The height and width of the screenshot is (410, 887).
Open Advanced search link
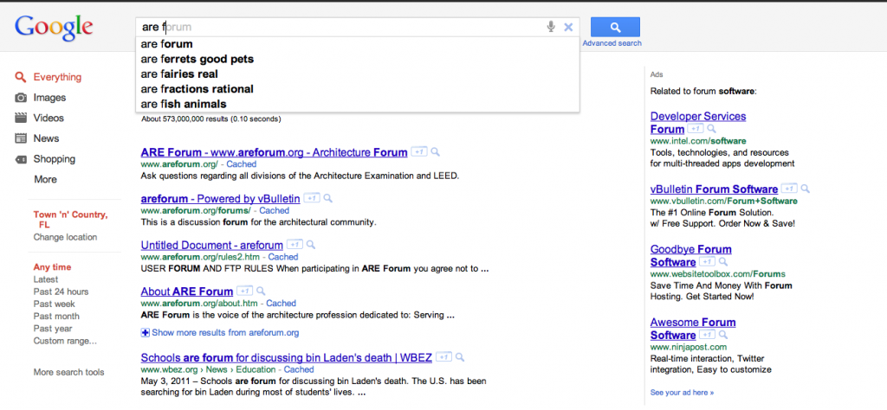[612, 43]
